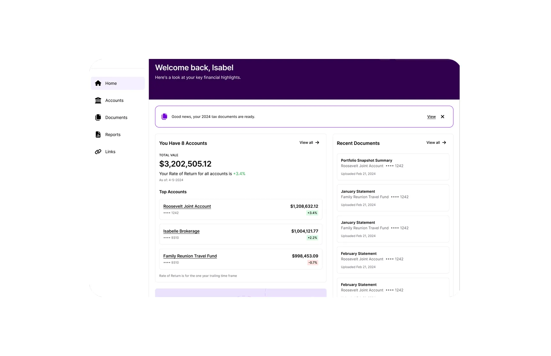Viewport: 551px width, 356px height.
Task: Click the Top Accounts label
Action: click(173, 192)
